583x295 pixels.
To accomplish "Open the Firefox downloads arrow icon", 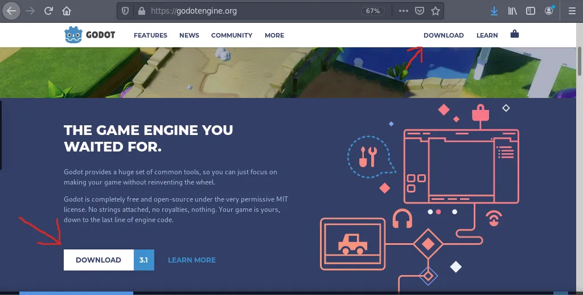I will (x=494, y=11).
